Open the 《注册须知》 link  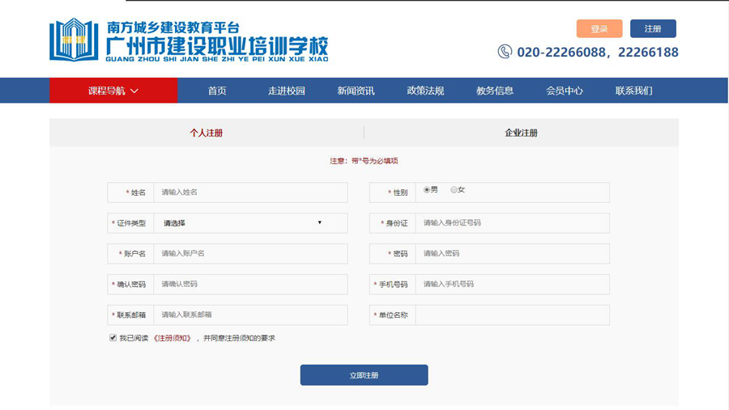pos(172,338)
